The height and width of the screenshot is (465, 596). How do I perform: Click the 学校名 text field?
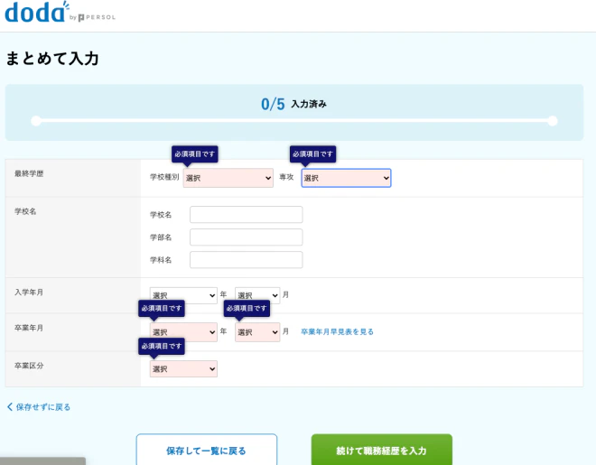tap(247, 215)
